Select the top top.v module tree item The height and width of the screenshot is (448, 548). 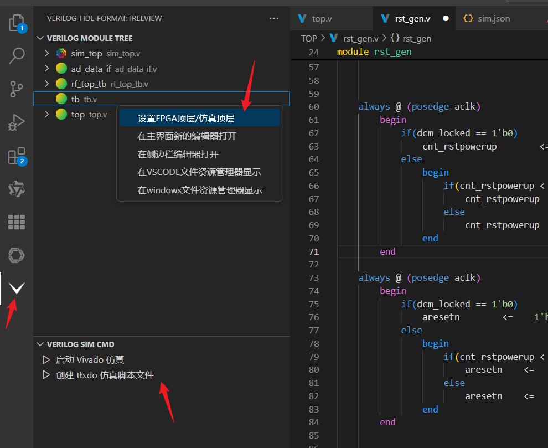(x=77, y=114)
